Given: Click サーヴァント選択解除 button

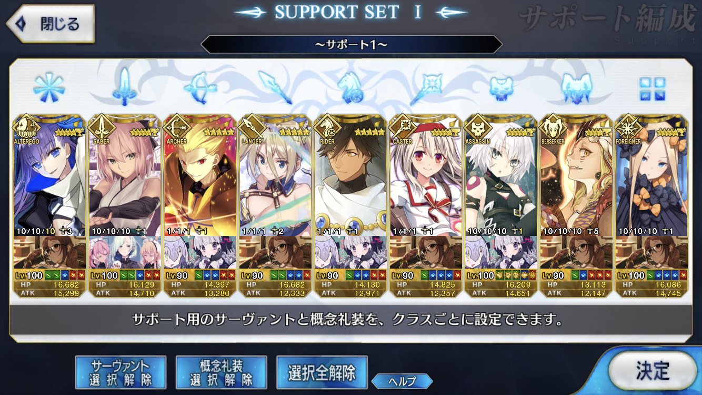Looking at the screenshot, I should 121,372.
